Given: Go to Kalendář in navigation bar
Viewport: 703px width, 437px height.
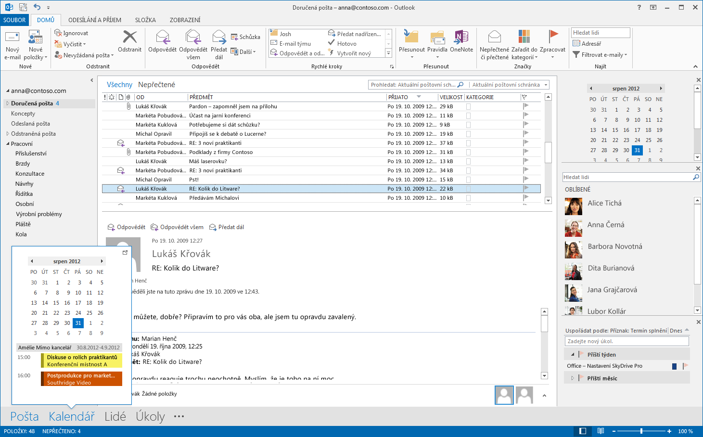Looking at the screenshot, I should [72, 416].
